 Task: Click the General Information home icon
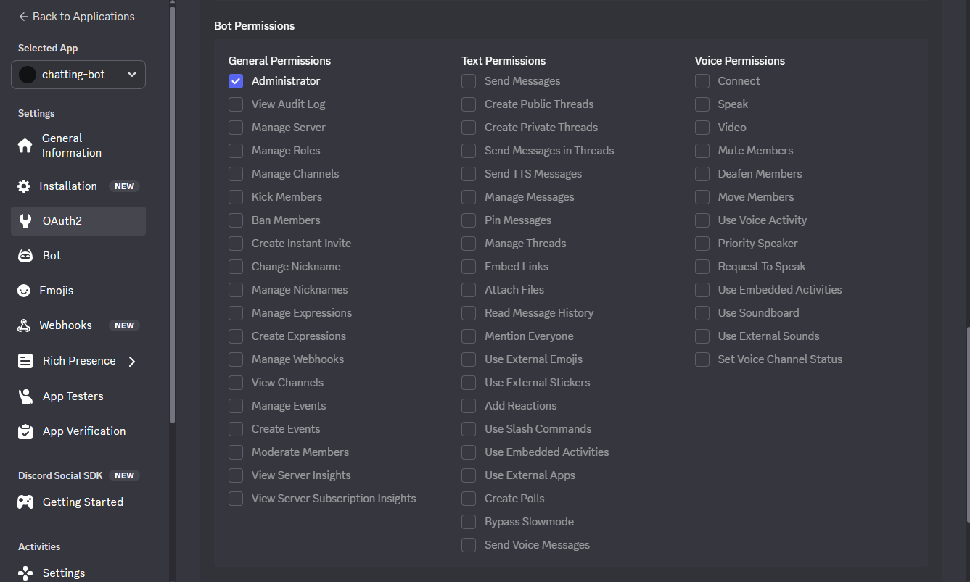25,146
